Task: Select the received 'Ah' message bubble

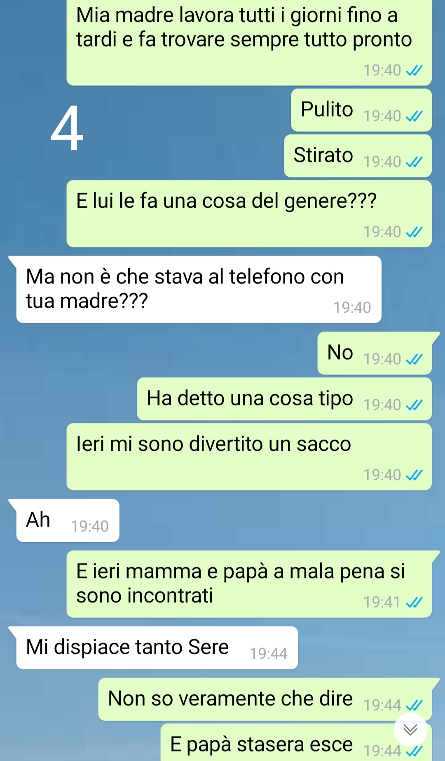Action: (x=68, y=520)
